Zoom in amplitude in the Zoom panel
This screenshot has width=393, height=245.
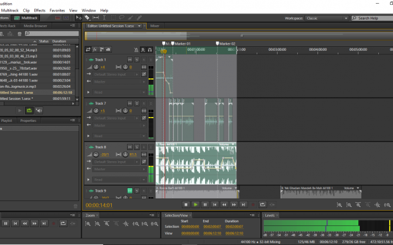click(x=88, y=224)
